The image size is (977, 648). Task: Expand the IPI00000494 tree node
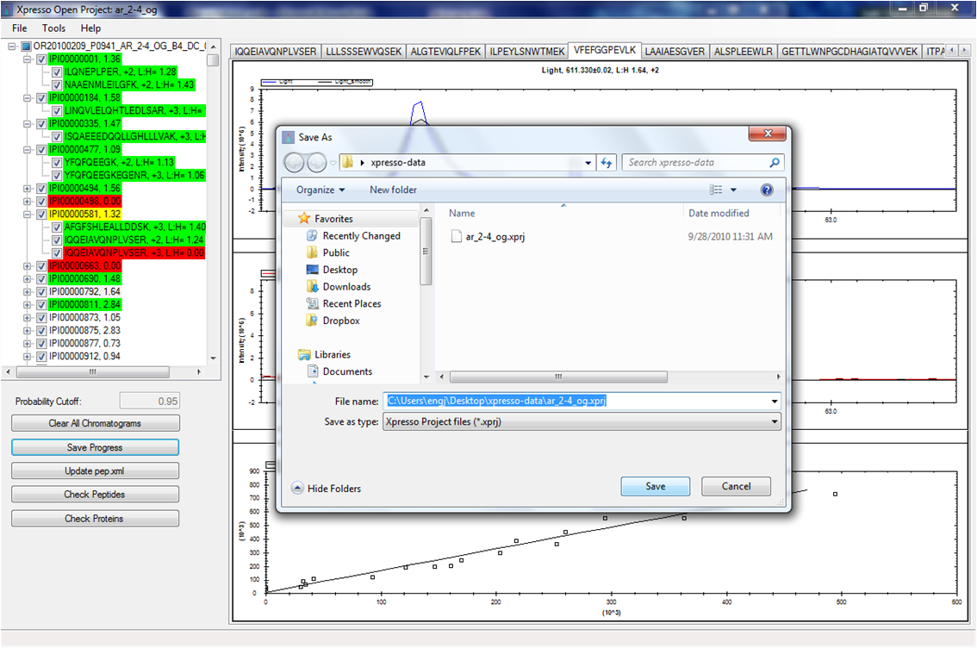pyautogui.click(x=28, y=188)
